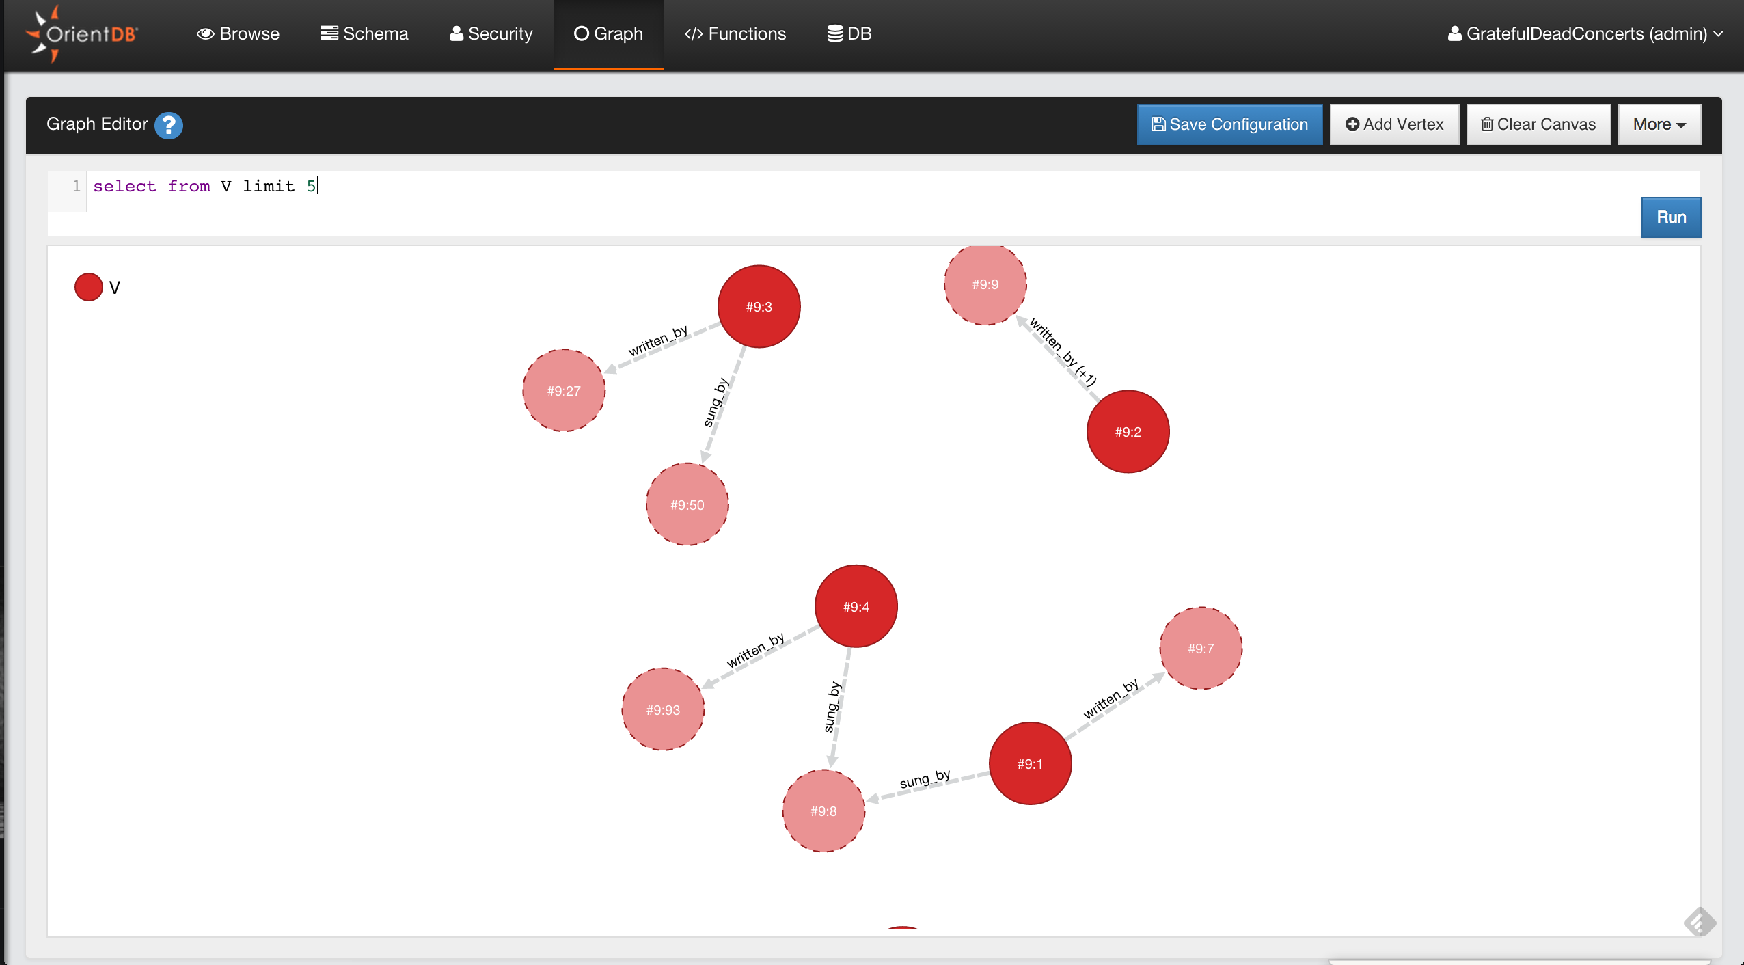The width and height of the screenshot is (1744, 965).
Task: Switch to the Functions tab
Action: (x=735, y=33)
